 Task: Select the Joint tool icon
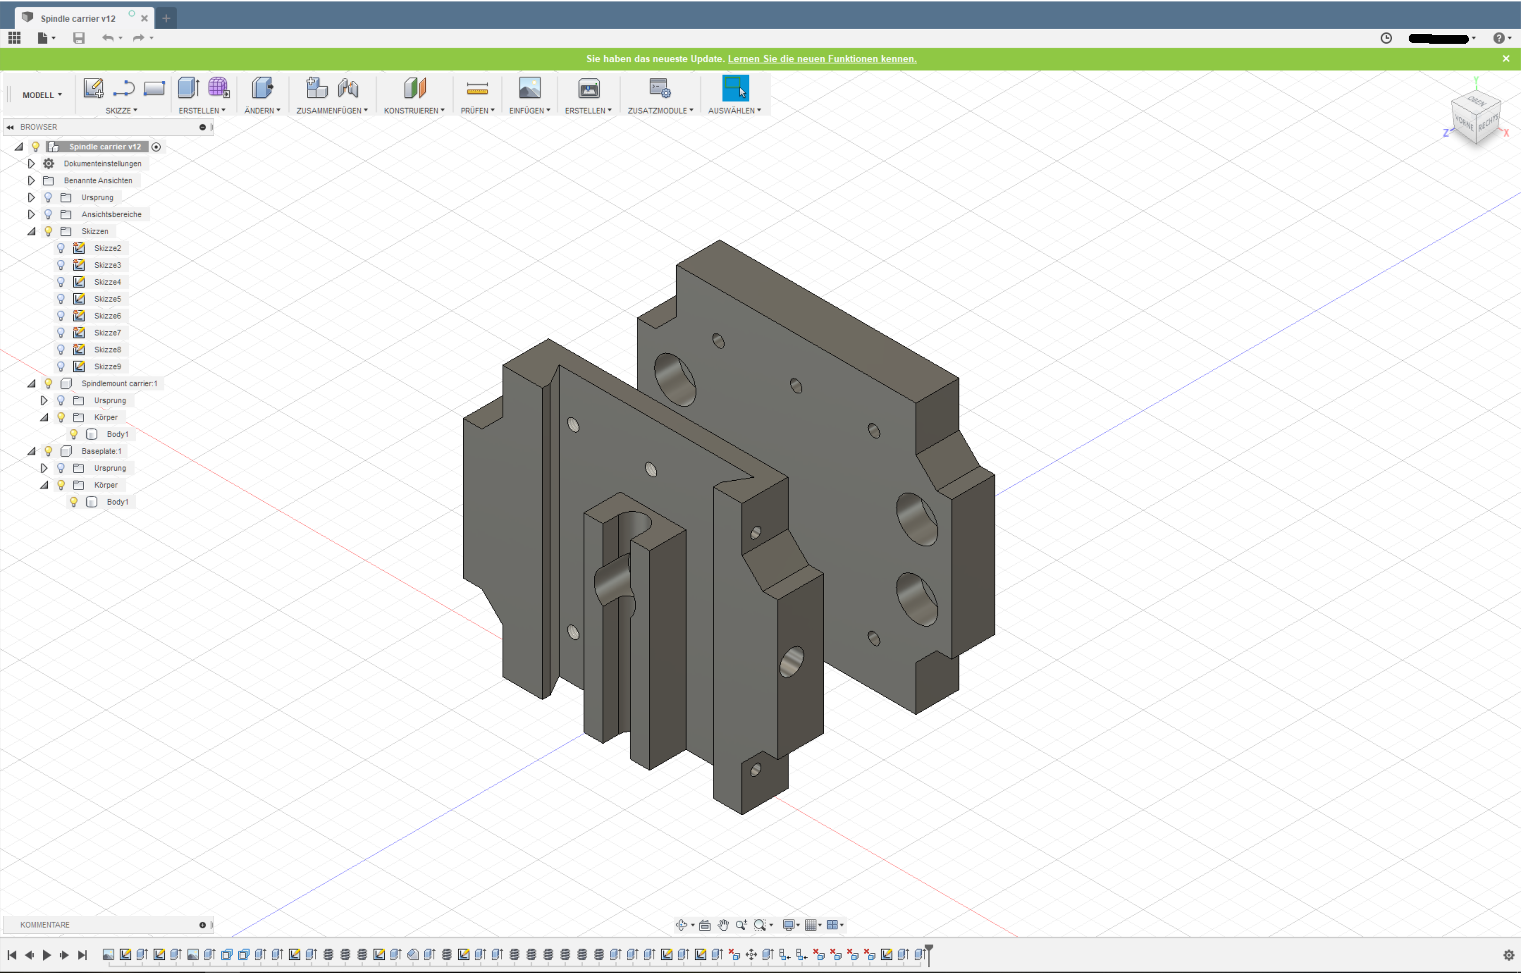[x=348, y=88]
